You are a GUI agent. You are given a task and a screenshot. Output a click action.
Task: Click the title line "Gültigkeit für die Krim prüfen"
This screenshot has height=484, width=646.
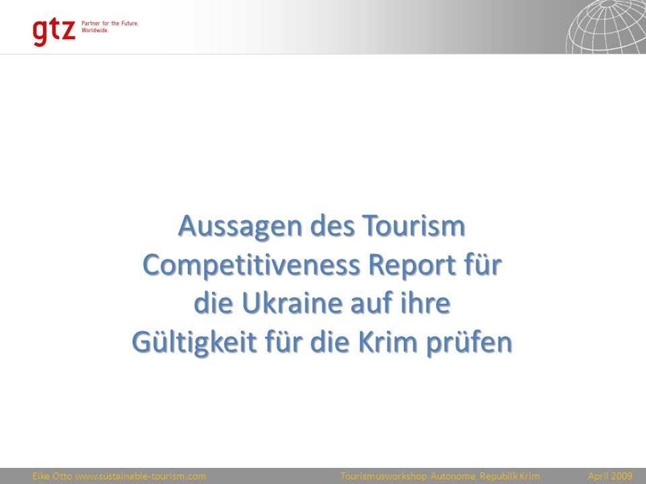(322, 342)
